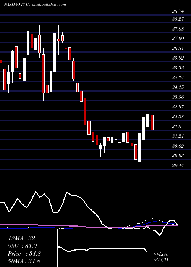The height and width of the screenshot is (267, 191).
Task: Click the NASDAQ FFIN mail.bullkhan.com chart title
Action: click(35, 5)
